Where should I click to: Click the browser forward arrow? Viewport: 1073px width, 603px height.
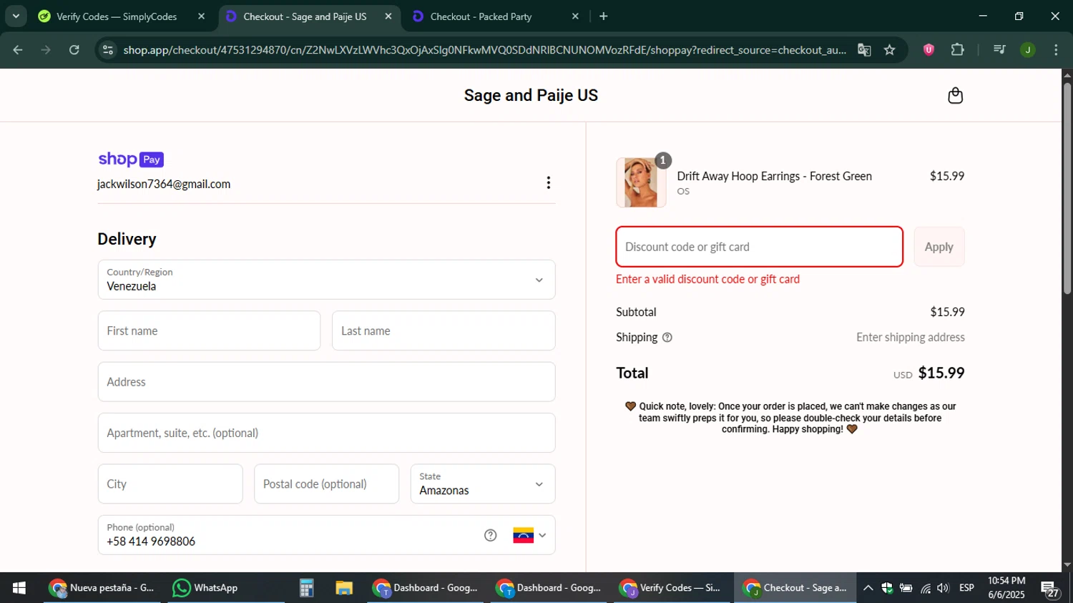[46, 49]
